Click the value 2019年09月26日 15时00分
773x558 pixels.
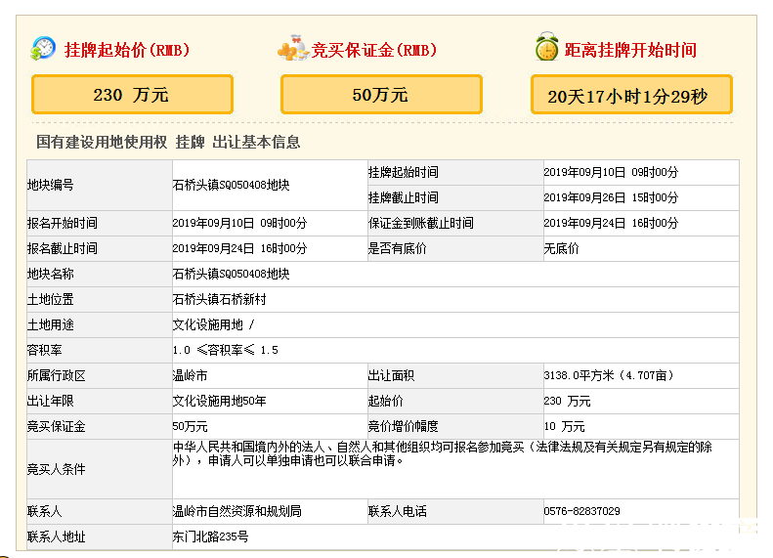611,197
